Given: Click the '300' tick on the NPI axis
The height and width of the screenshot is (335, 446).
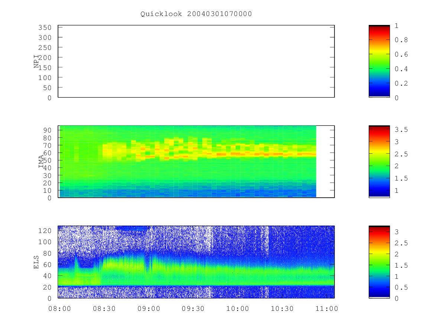Looking at the screenshot, I should [45, 38].
